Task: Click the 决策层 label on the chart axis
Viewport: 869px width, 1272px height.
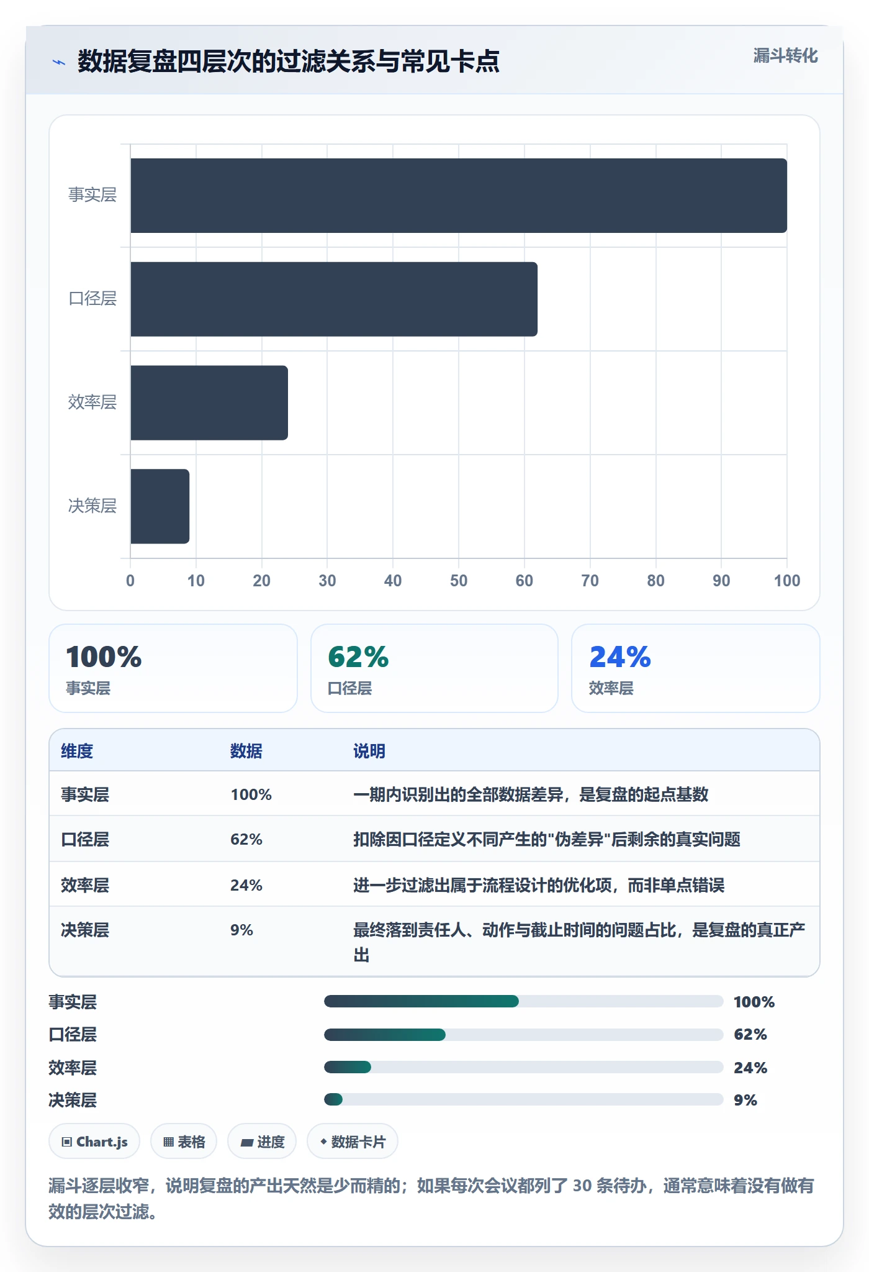Action: tap(92, 506)
